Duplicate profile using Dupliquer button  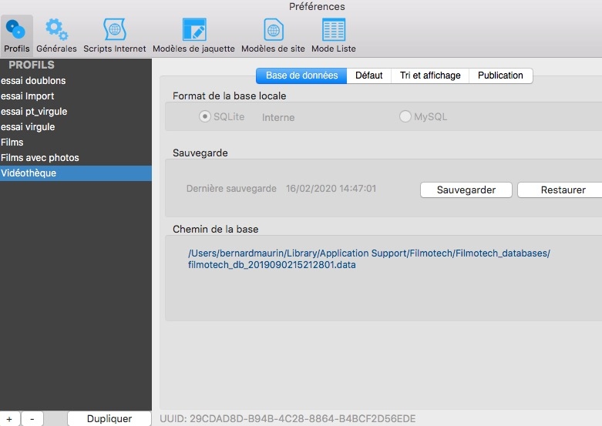(109, 419)
